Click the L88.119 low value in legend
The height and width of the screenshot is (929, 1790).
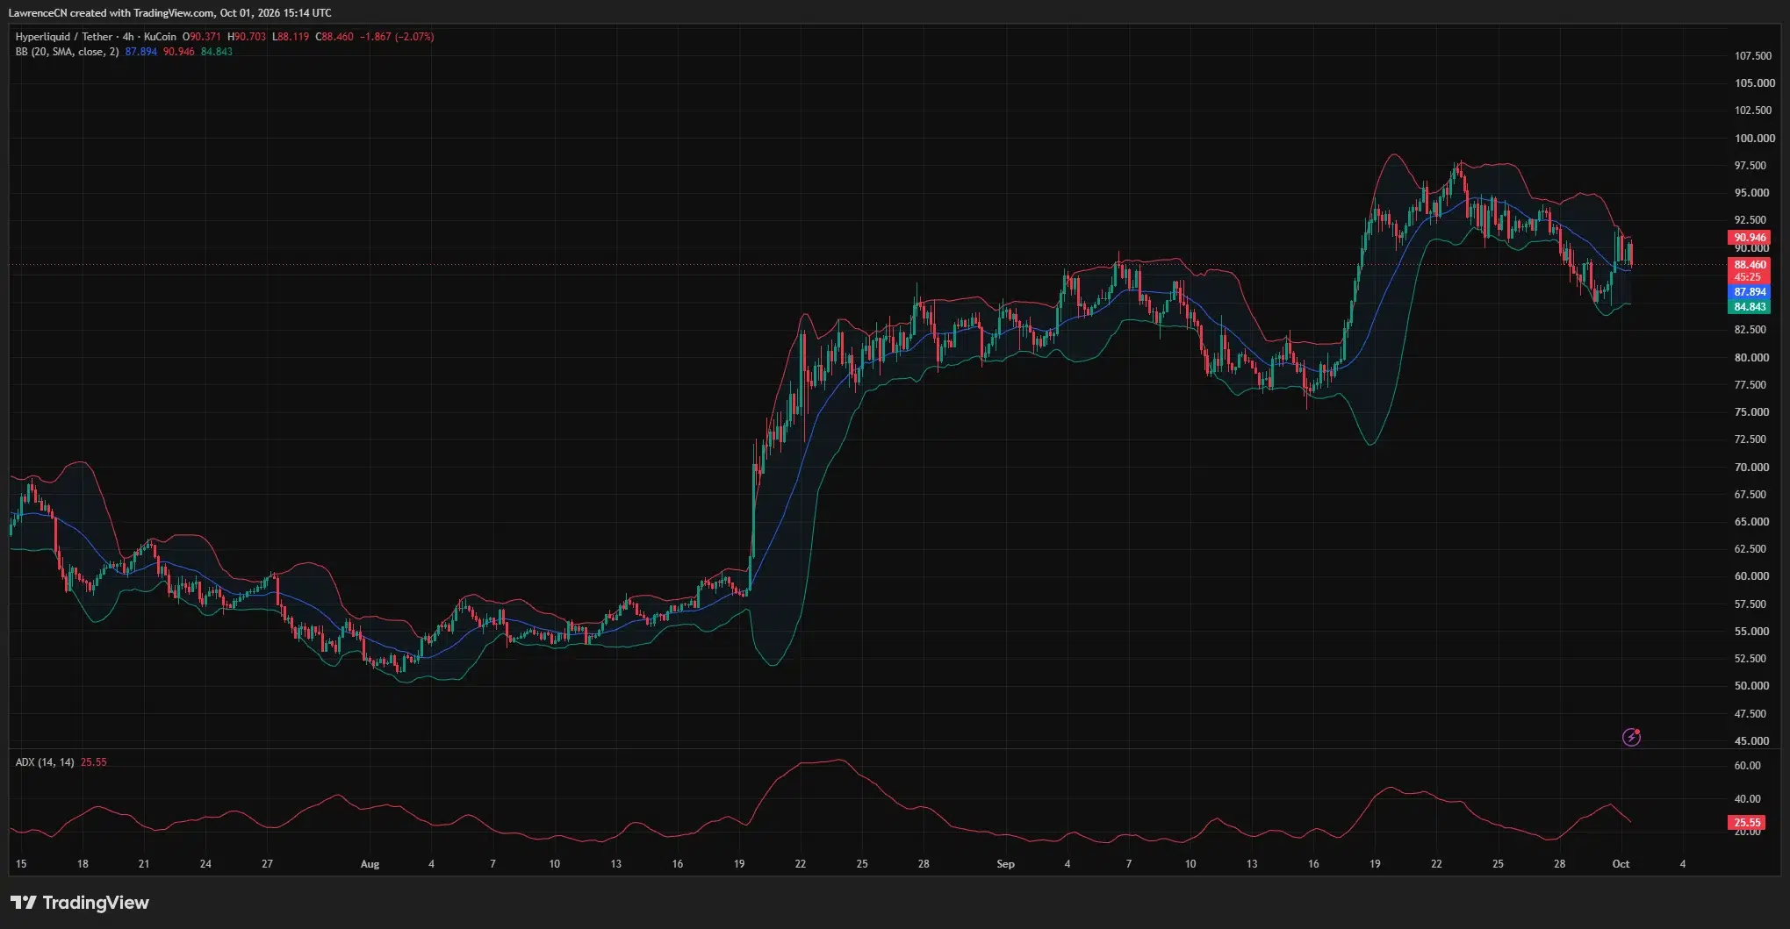point(291,37)
